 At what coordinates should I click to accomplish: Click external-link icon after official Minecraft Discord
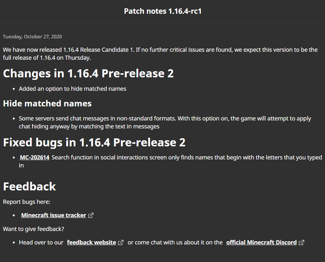[301, 243]
